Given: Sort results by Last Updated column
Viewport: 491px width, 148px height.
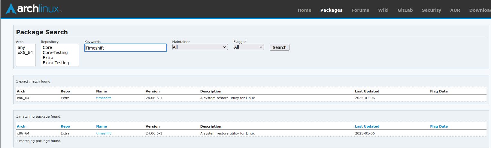Looking at the screenshot, I should 367,126.
